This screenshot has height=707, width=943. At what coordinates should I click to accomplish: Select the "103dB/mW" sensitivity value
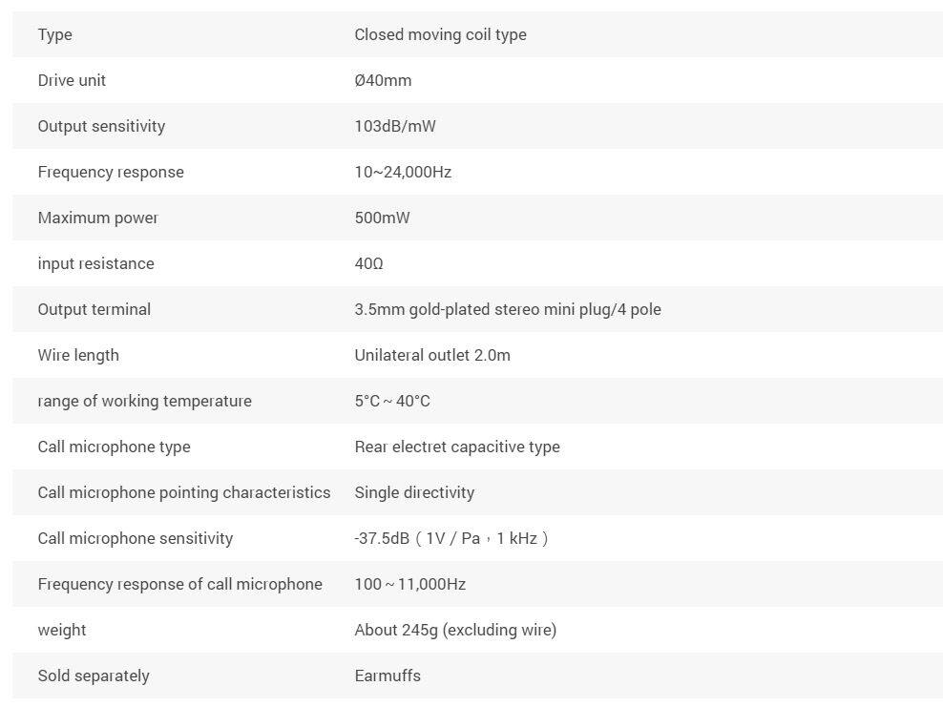[395, 126]
